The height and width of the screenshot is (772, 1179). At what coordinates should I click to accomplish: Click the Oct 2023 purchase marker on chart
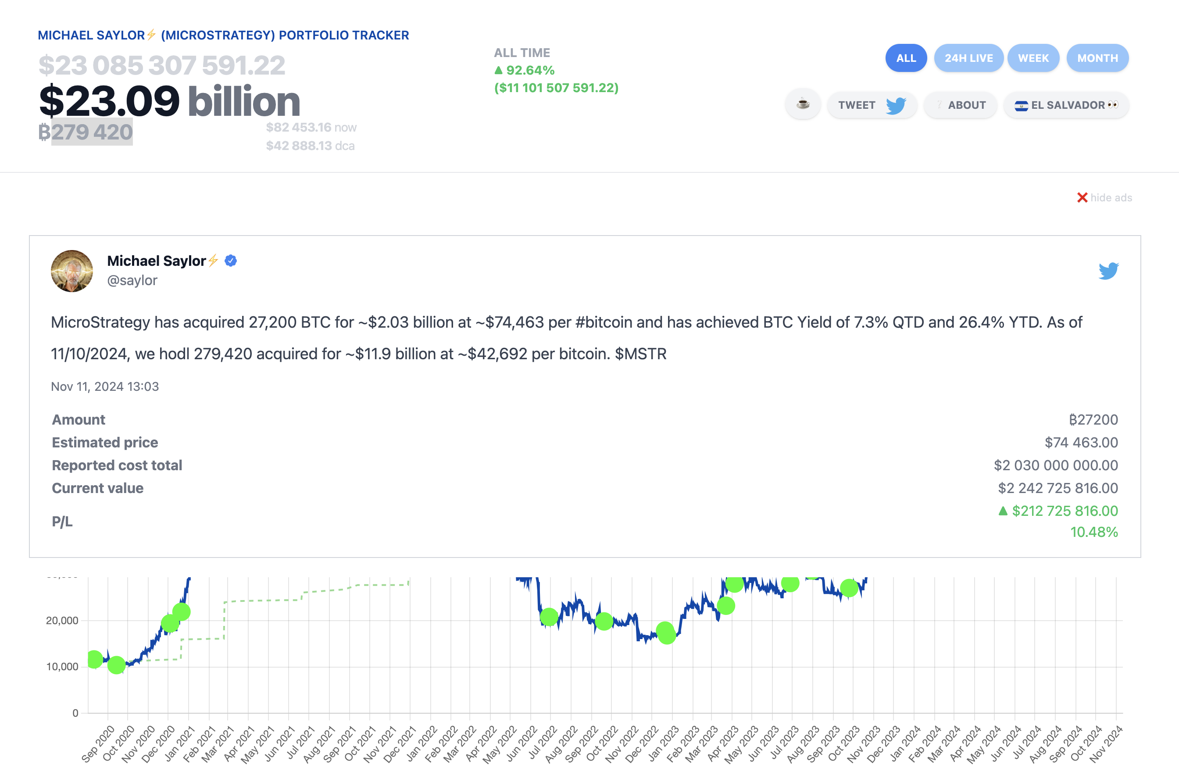point(849,588)
